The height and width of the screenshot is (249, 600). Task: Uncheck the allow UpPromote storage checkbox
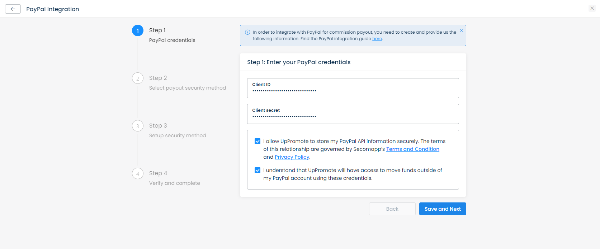pyautogui.click(x=258, y=141)
